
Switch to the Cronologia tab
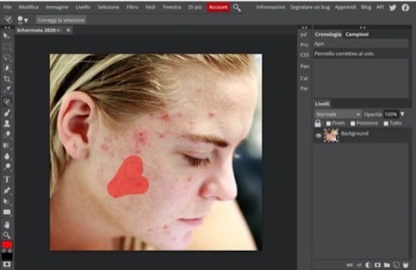(328, 34)
